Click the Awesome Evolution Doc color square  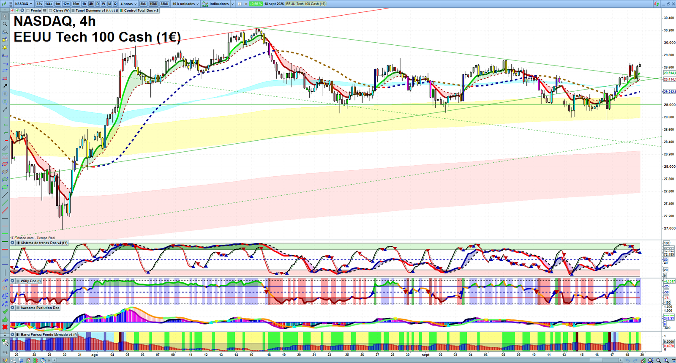coord(18,308)
